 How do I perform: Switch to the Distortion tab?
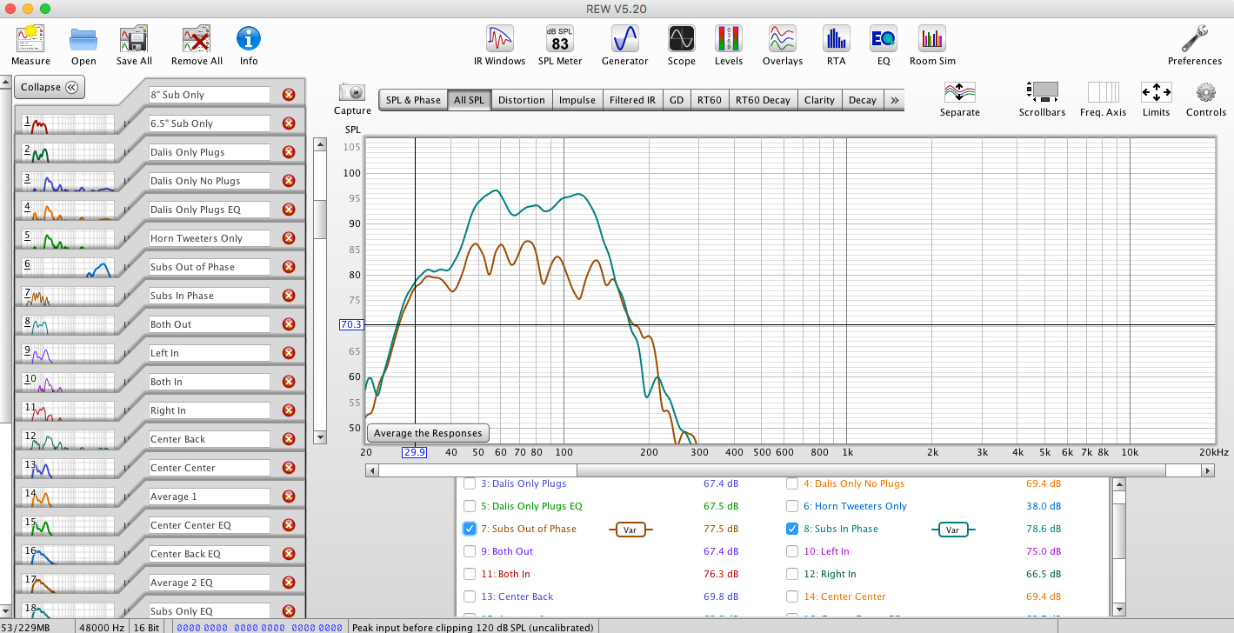click(x=522, y=100)
